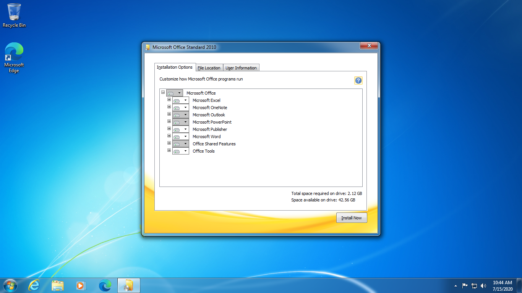This screenshot has height=293, width=522.
Task: Select the Microsoft Office root label
Action: click(x=201, y=93)
